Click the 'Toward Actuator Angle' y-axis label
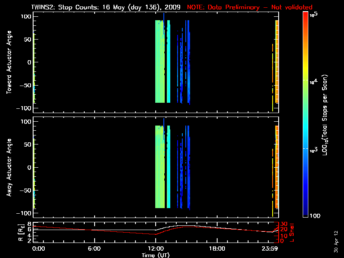The height and width of the screenshot is (258, 344). [8, 62]
